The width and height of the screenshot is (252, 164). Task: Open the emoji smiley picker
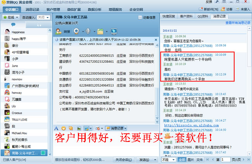point(64,128)
